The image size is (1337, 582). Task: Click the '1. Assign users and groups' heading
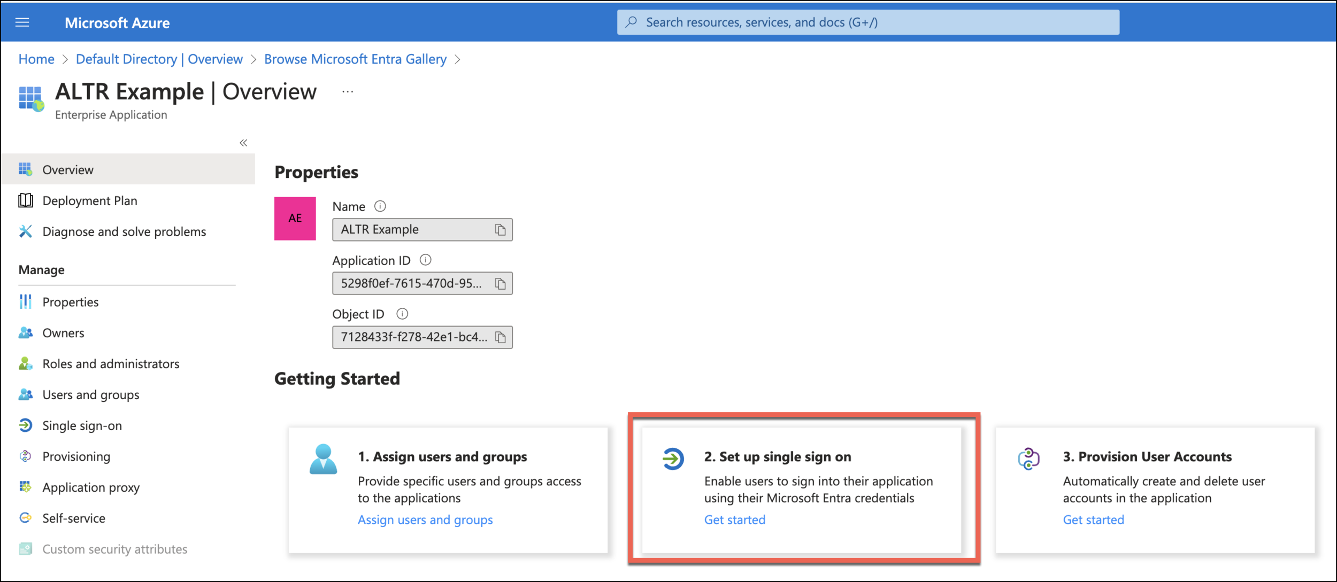[x=442, y=457]
